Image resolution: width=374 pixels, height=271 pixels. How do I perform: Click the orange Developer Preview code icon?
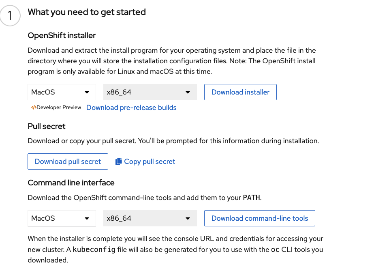click(34, 108)
